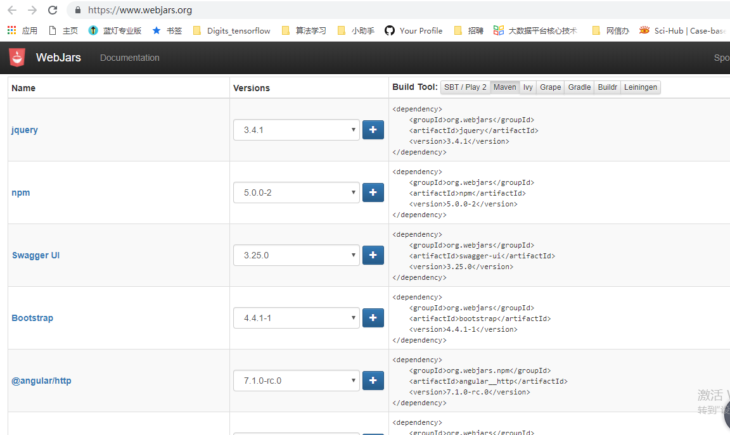The width and height of the screenshot is (730, 435).
Task: Click the plus button in @angular/http row
Action: [373, 381]
